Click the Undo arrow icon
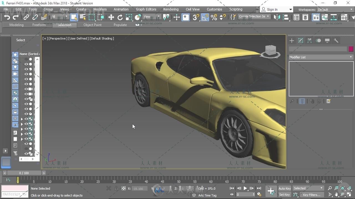355x199 pixels. [x=7, y=17]
